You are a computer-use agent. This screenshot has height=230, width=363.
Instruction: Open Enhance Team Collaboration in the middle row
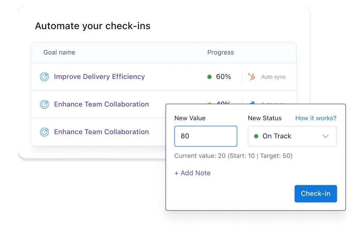(101, 104)
